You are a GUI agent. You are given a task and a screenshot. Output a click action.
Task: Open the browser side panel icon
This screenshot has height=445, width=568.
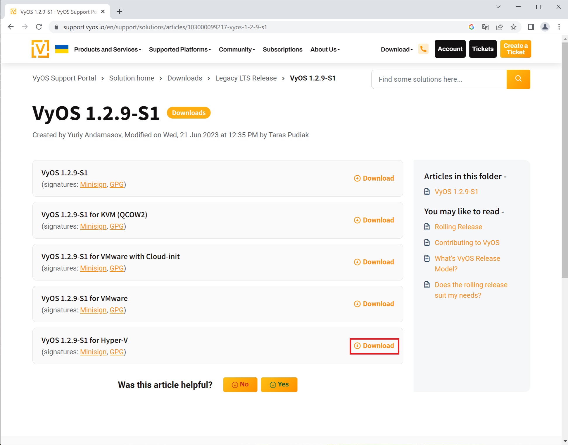pyautogui.click(x=531, y=27)
